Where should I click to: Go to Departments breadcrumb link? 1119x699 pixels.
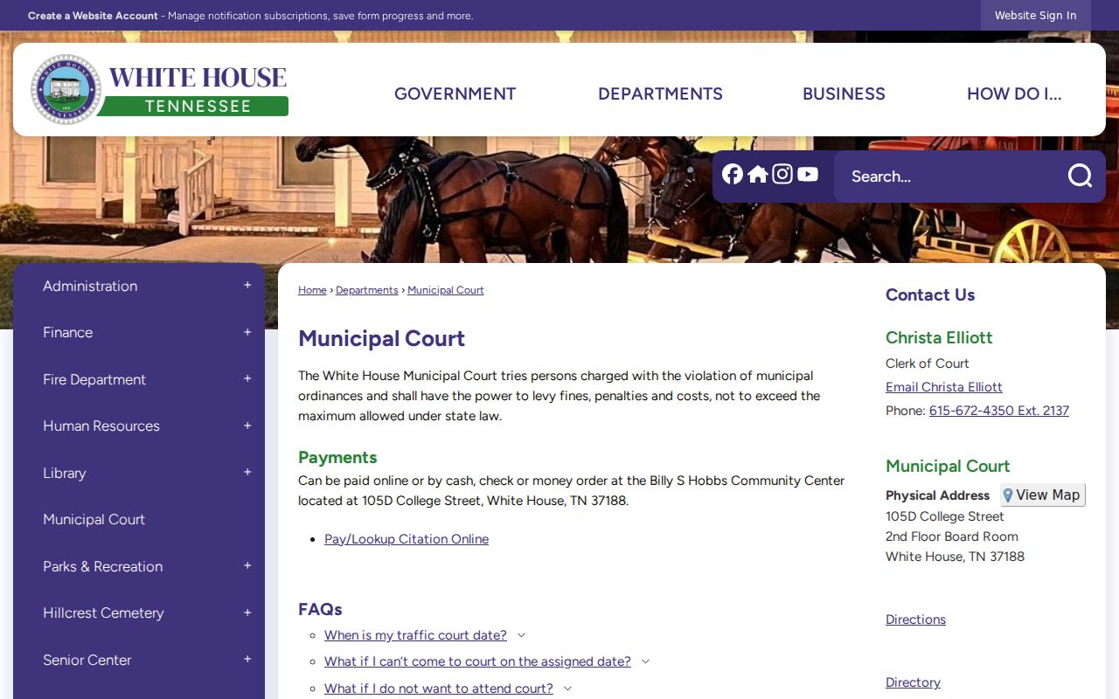[367, 290]
